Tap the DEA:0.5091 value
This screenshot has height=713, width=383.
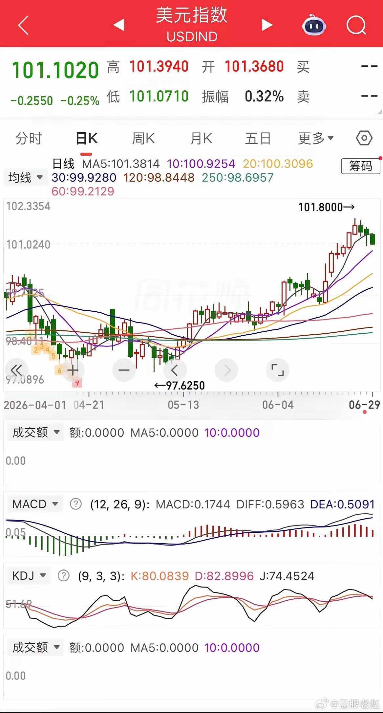coord(342,504)
